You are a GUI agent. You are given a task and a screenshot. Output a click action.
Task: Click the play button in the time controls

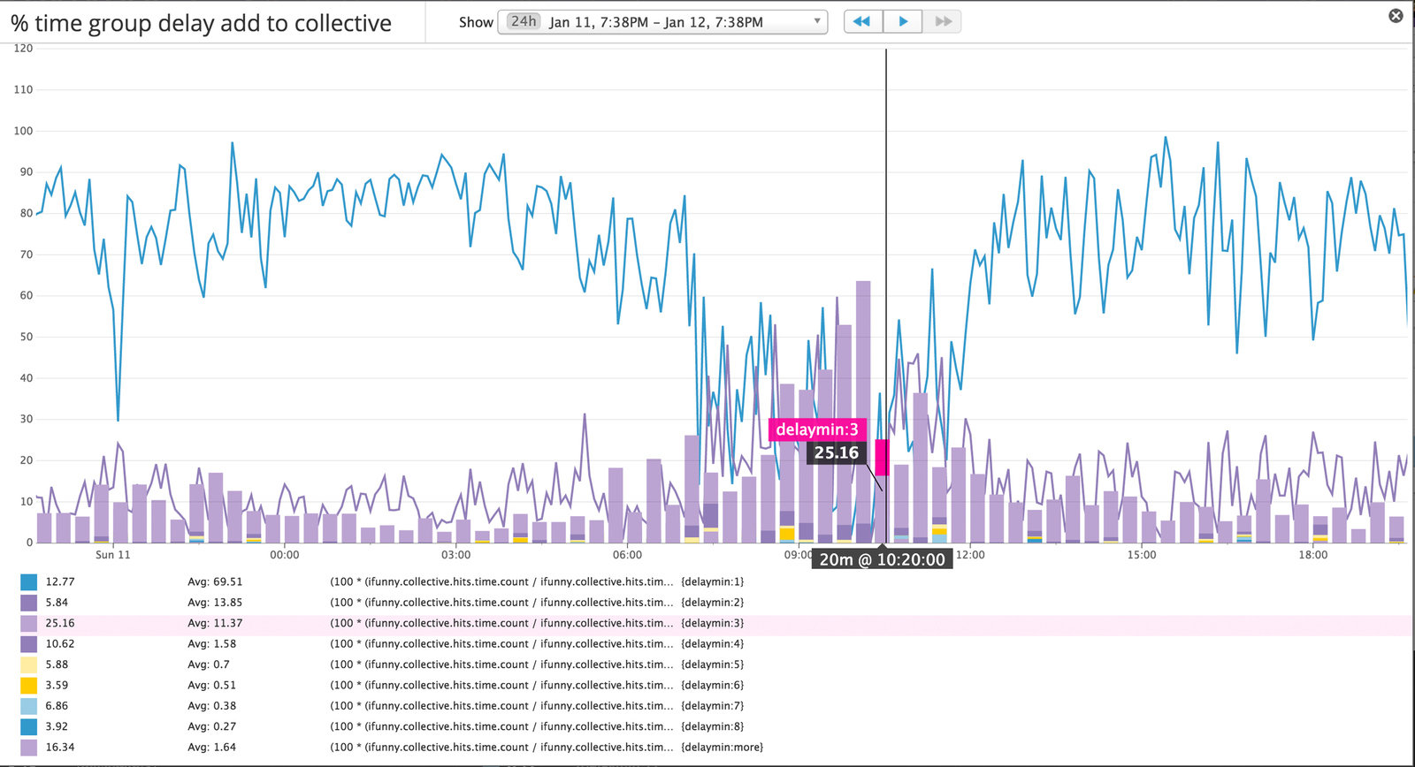coord(903,21)
